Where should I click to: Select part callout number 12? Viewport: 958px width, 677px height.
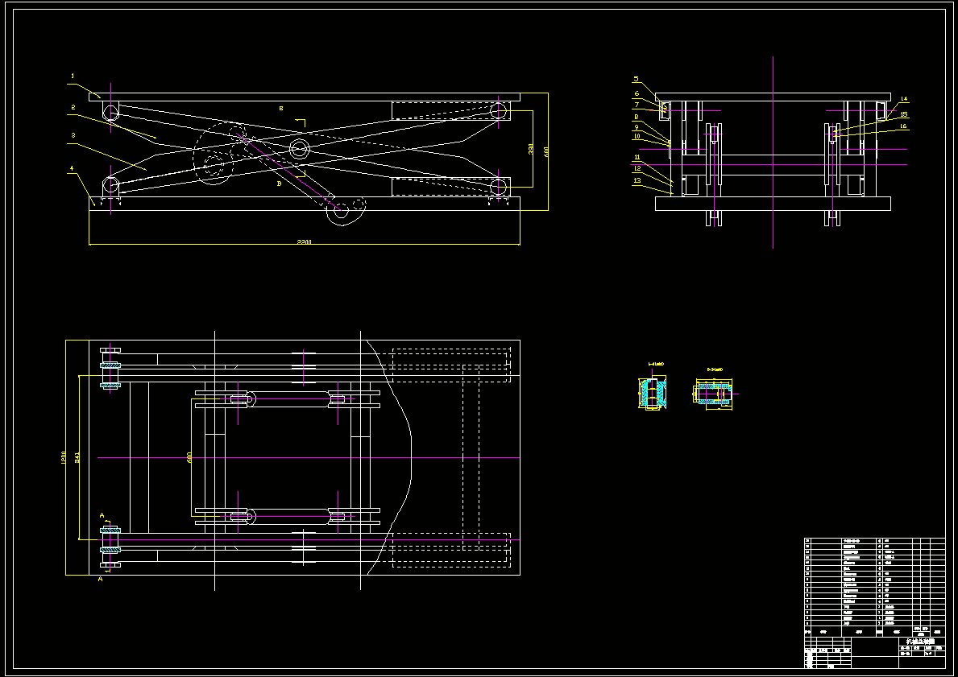[637, 168]
